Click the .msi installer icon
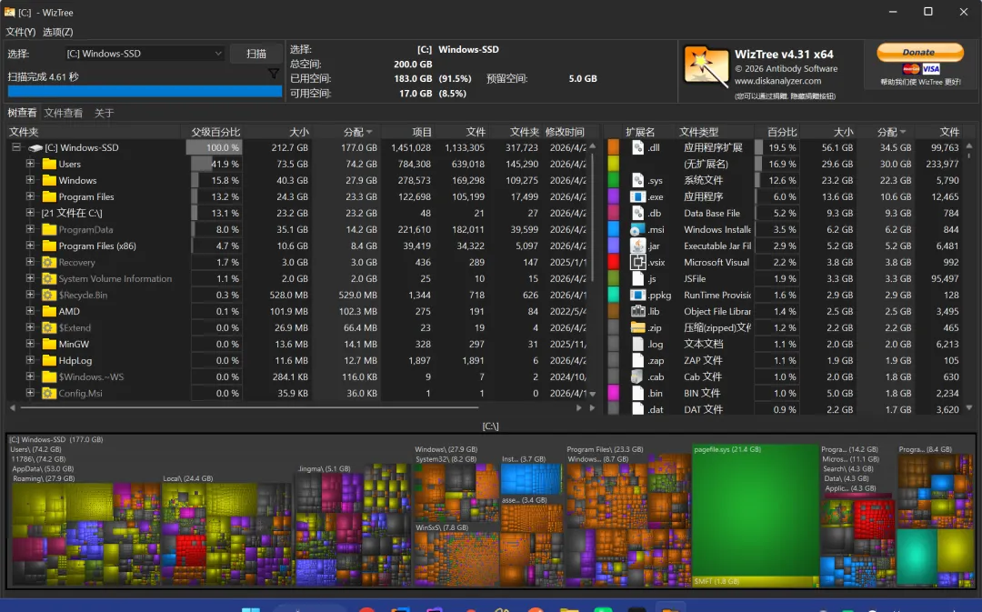Image resolution: width=982 pixels, height=612 pixels. click(x=637, y=230)
